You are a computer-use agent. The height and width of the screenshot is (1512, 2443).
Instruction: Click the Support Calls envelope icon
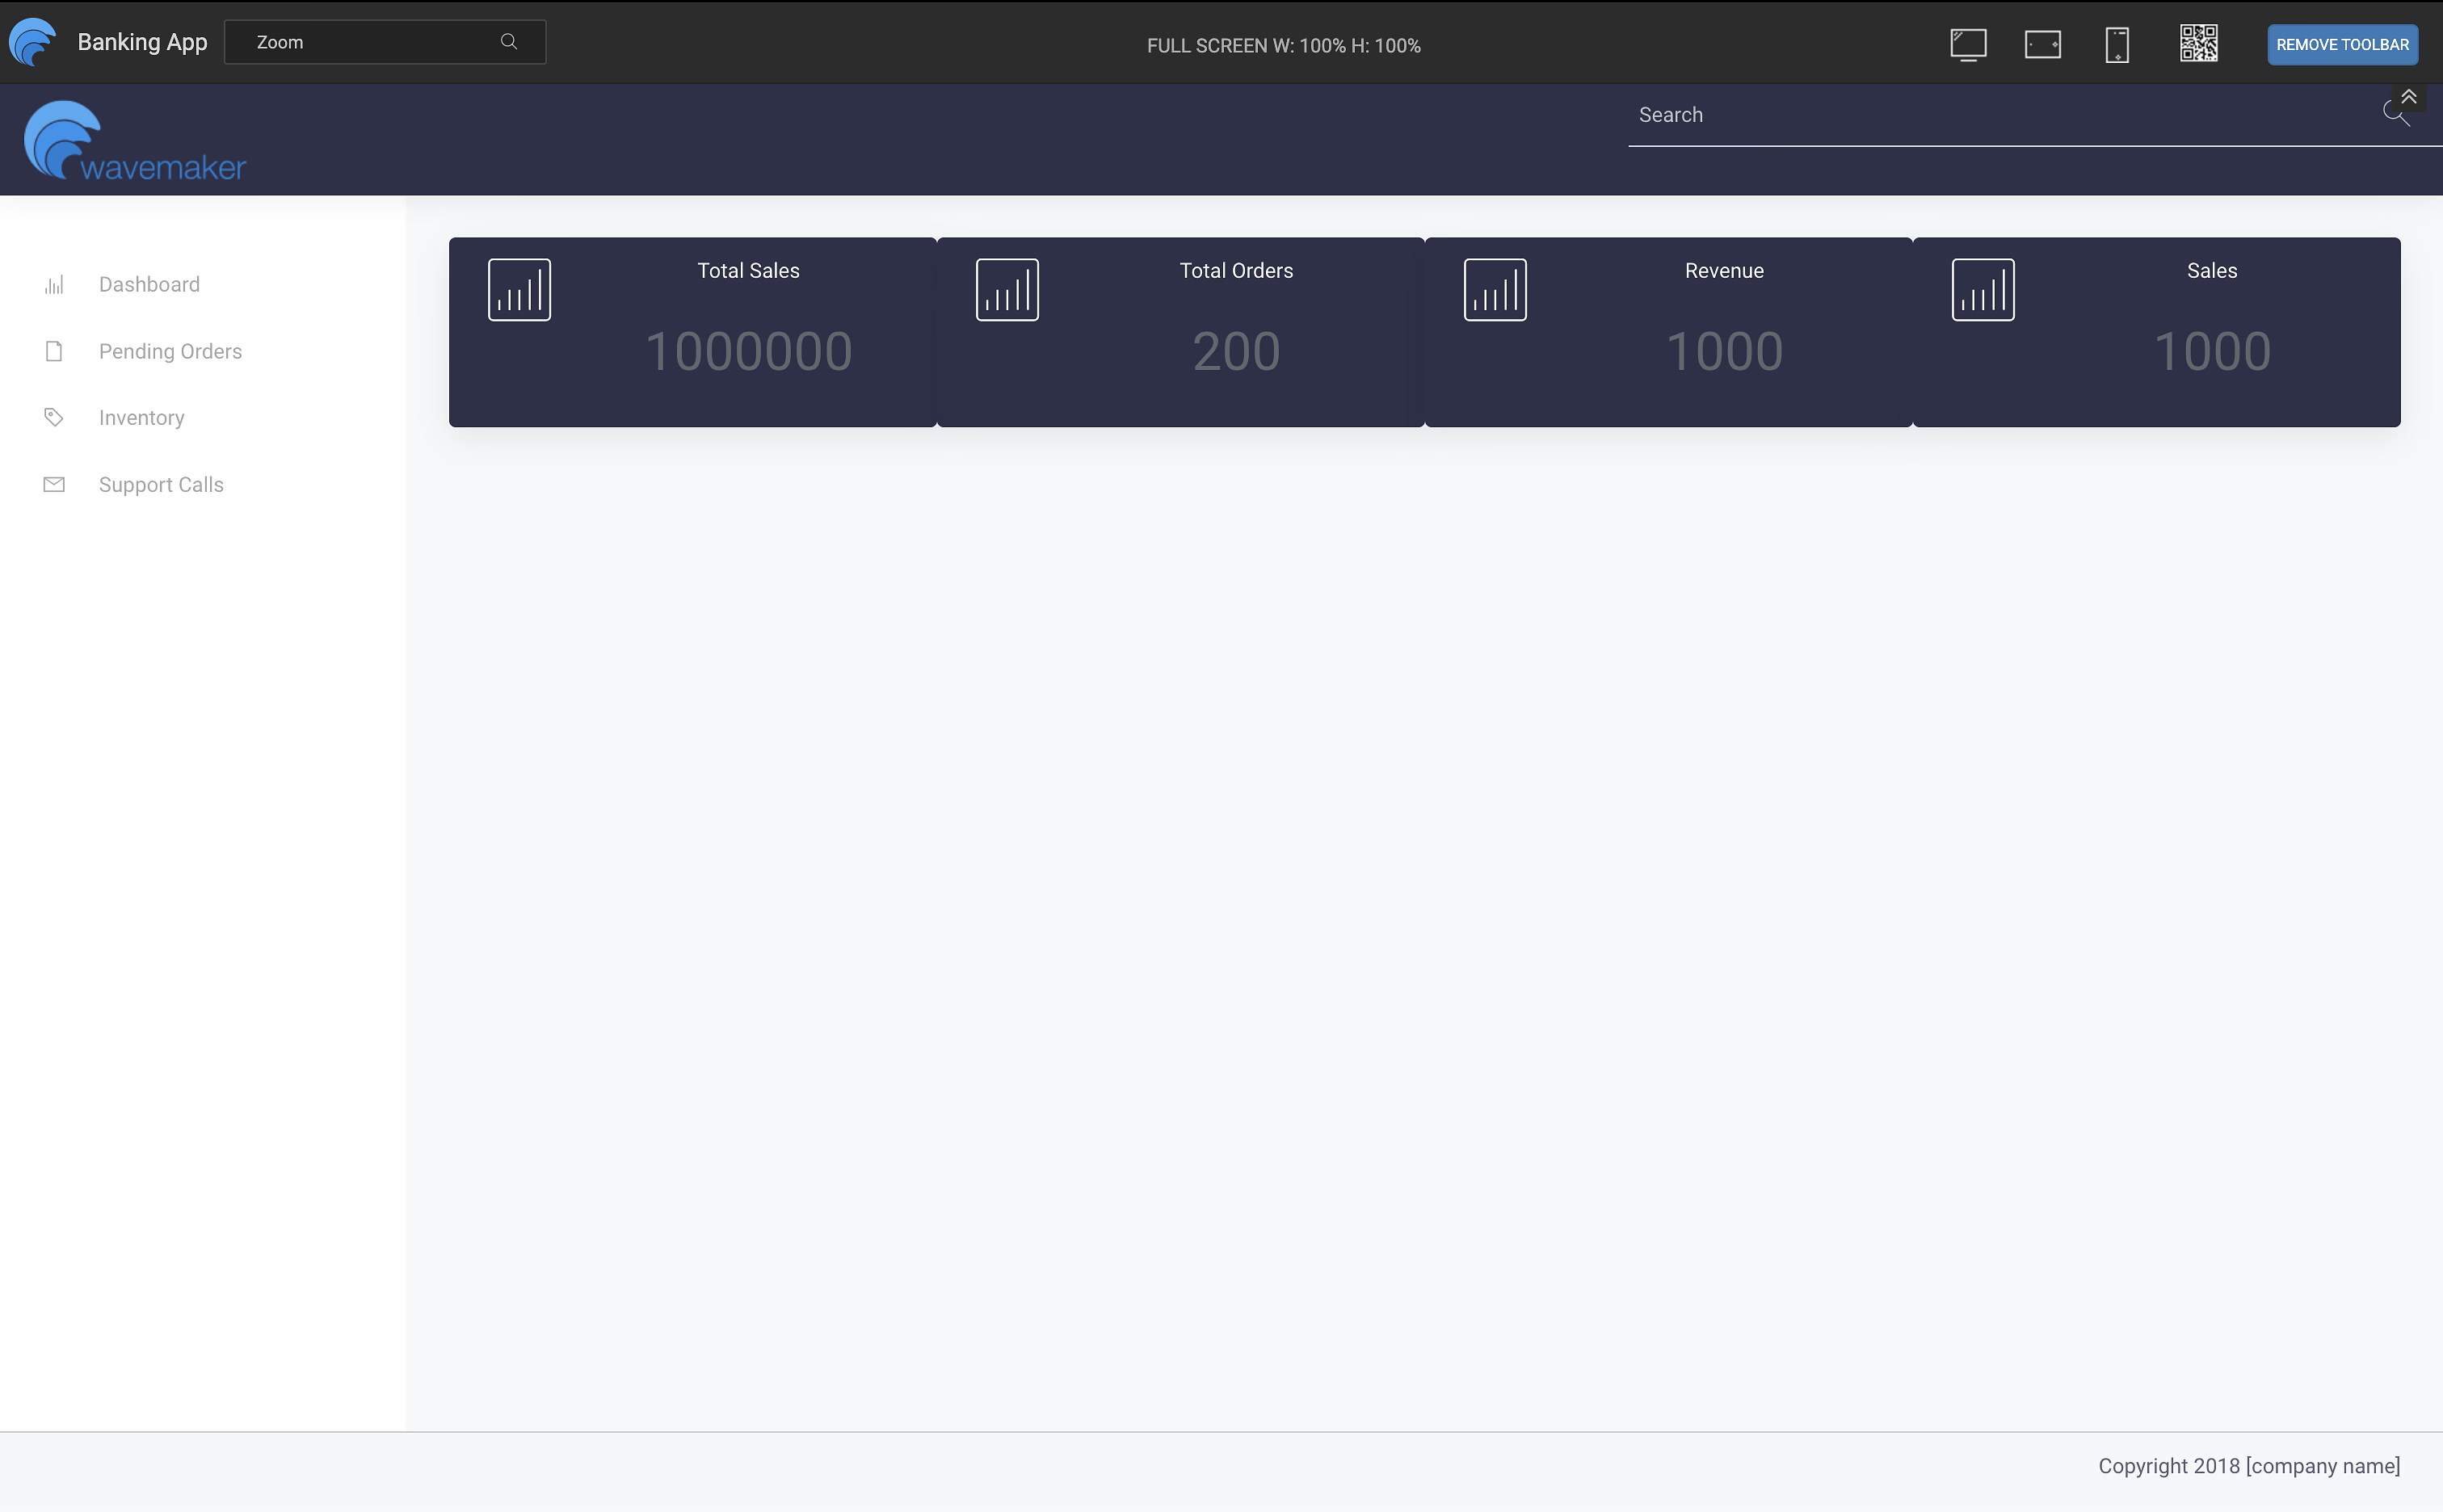(54, 484)
